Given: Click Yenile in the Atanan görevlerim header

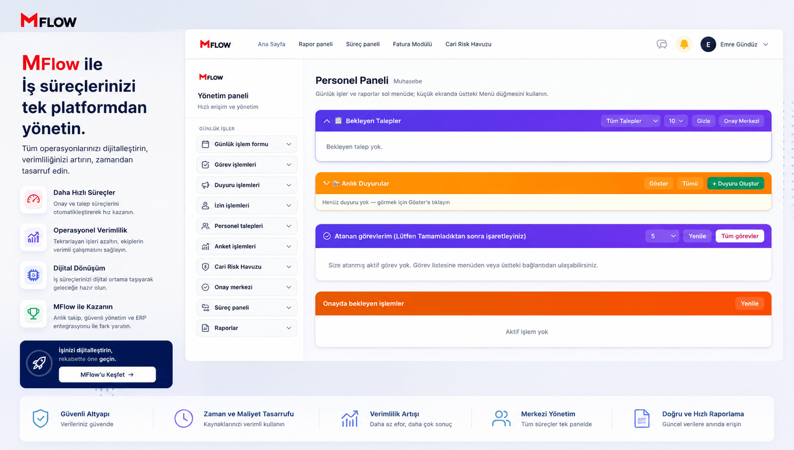Looking at the screenshot, I should [697, 236].
